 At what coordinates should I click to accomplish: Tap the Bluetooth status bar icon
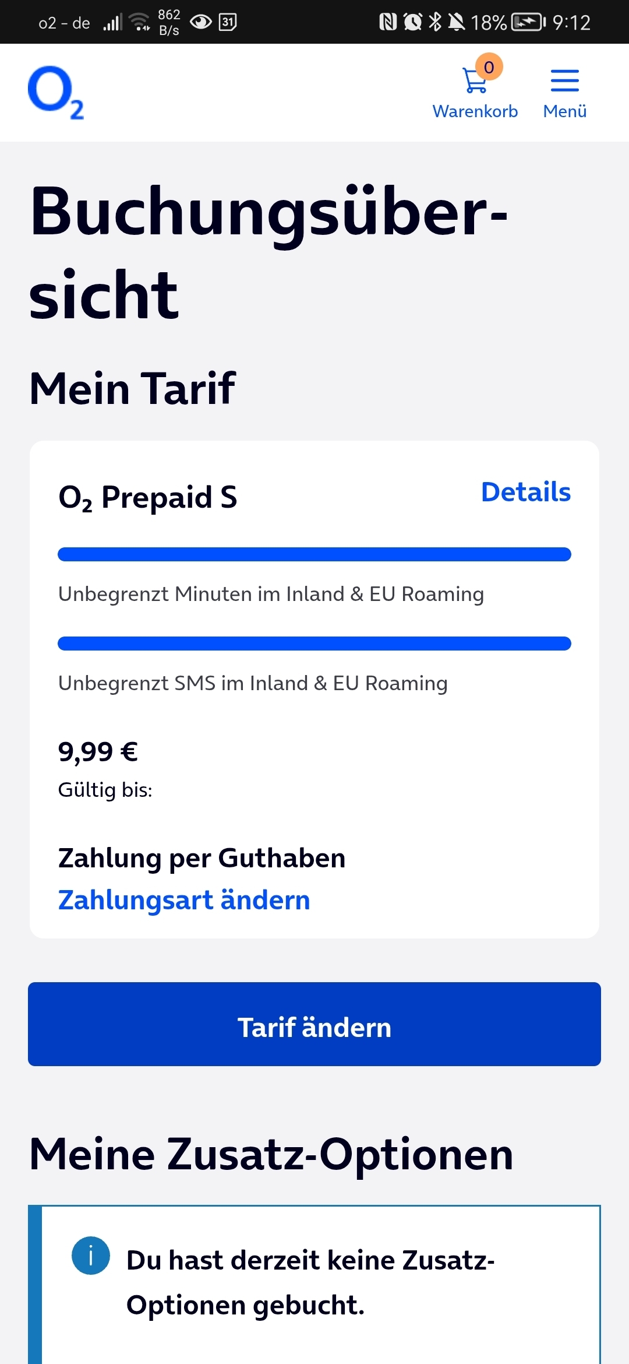(435, 22)
